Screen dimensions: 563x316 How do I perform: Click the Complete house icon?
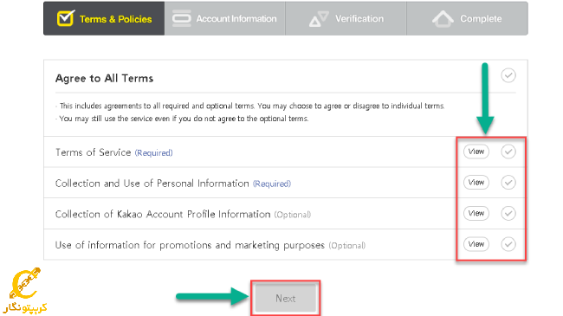point(443,19)
